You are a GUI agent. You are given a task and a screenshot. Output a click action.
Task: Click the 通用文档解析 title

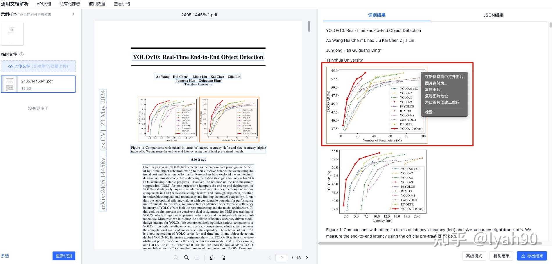pyautogui.click(x=15, y=4)
